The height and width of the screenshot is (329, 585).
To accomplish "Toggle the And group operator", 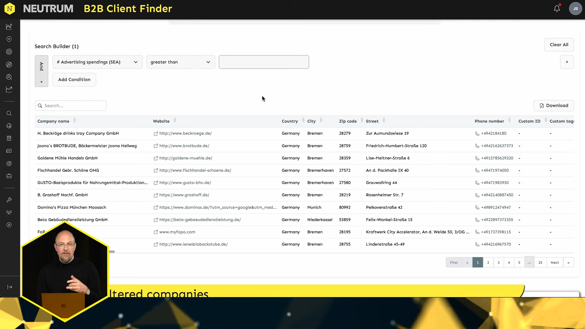I will [41, 66].
